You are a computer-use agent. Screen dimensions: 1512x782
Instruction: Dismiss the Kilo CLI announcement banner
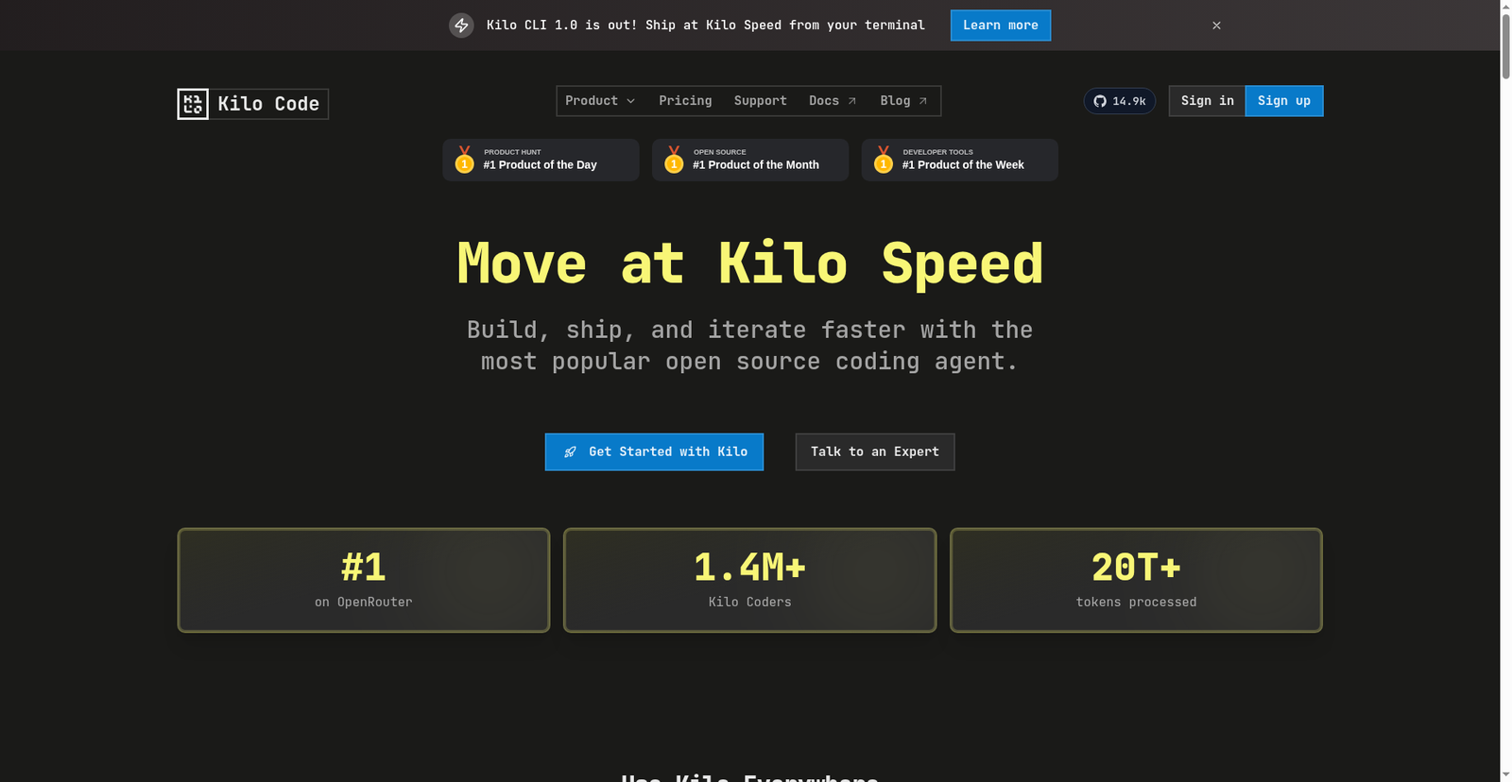(1216, 25)
